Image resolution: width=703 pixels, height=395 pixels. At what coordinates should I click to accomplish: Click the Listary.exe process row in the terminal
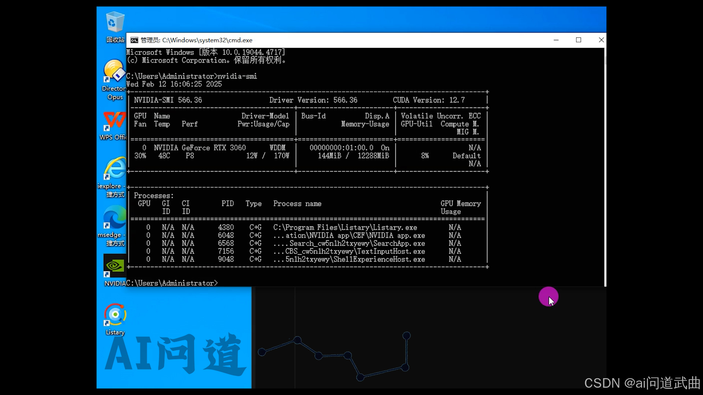(x=345, y=227)
